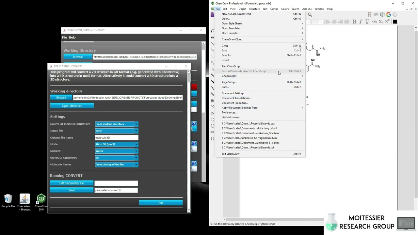
Task: Click help icon beside Molecule Names row
Action: (194, 163)
